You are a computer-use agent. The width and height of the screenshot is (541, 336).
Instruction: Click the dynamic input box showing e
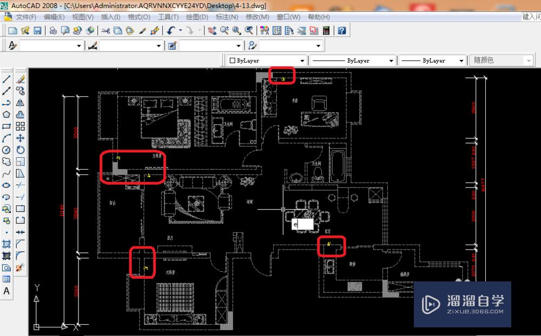click(x=302, y=224)
